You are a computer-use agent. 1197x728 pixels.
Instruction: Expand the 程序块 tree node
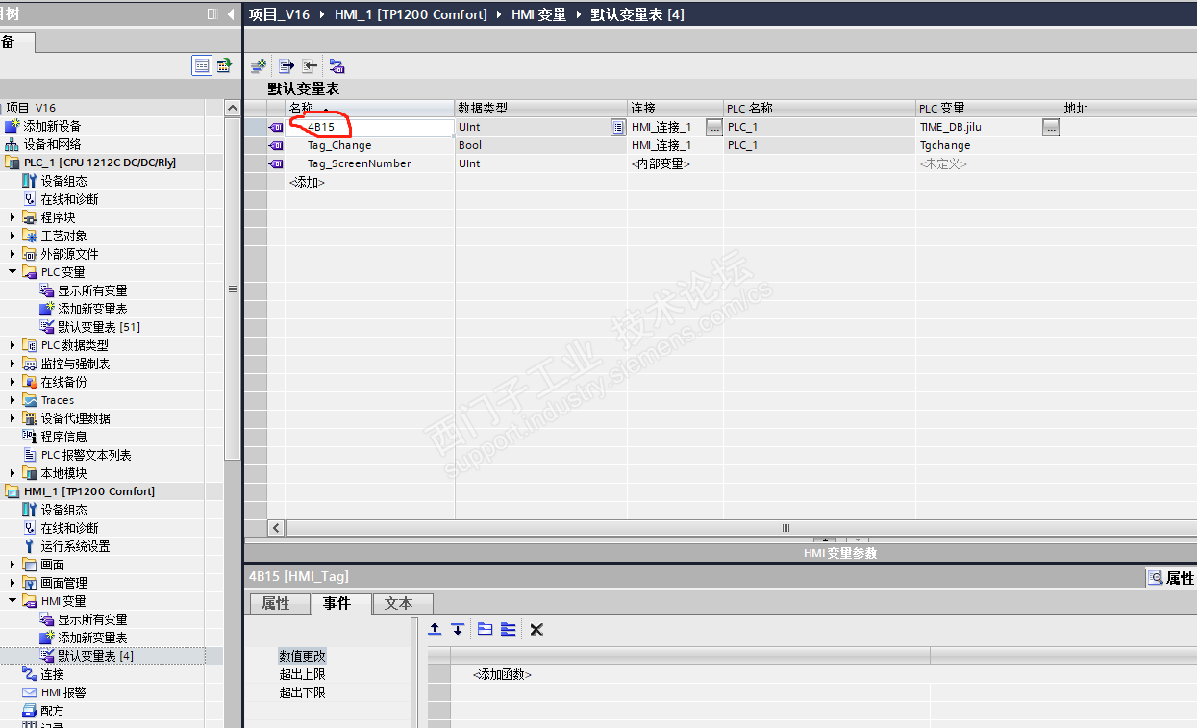tap(12, 217)
